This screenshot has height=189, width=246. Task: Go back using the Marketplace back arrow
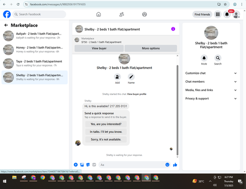click(x=6, y=25)
